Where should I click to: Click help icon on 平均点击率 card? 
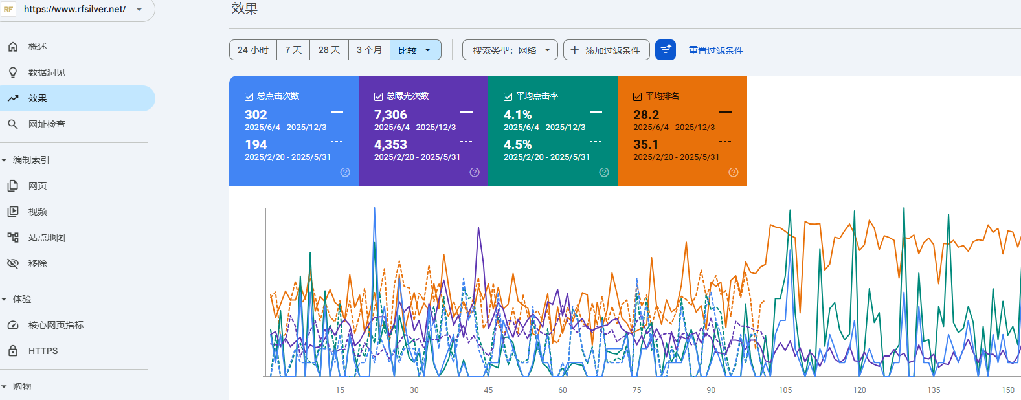[x=604, y=172]
